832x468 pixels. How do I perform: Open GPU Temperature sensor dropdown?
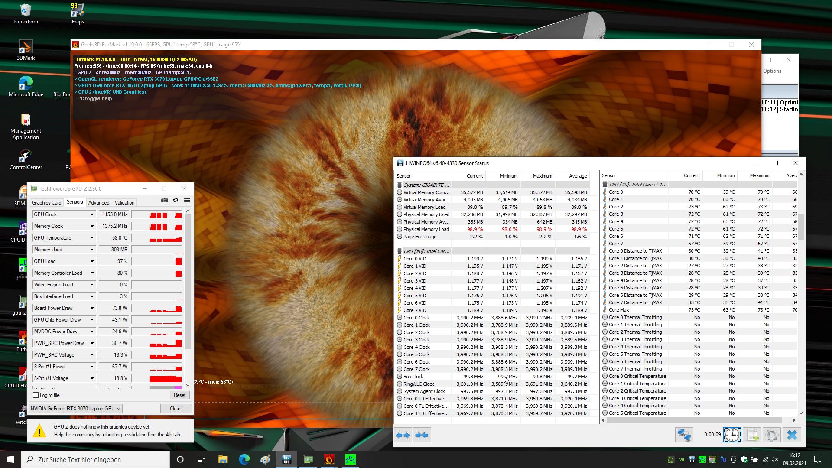click(92, 238)
